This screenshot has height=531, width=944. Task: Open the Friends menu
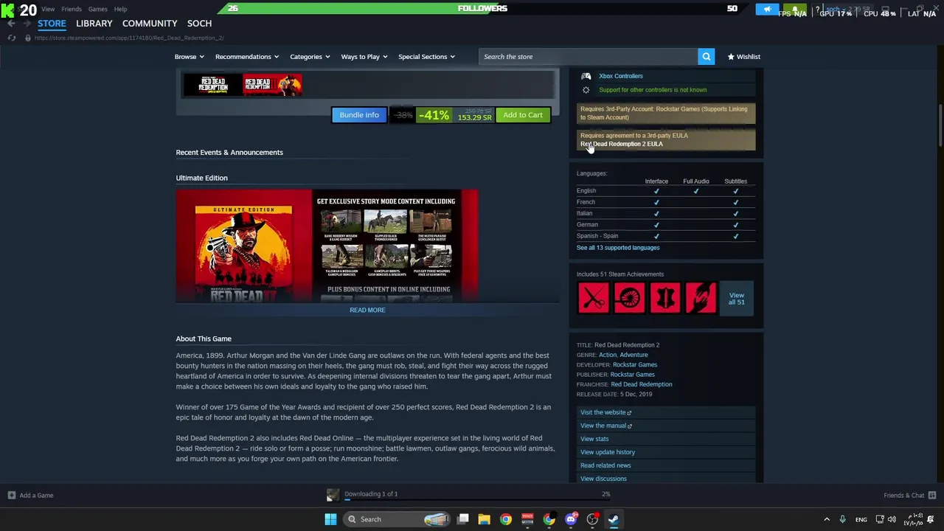tap(72, 9)
